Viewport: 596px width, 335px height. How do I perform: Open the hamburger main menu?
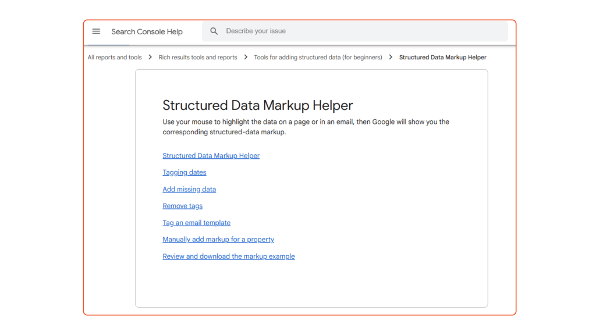[x=96, y=31]
